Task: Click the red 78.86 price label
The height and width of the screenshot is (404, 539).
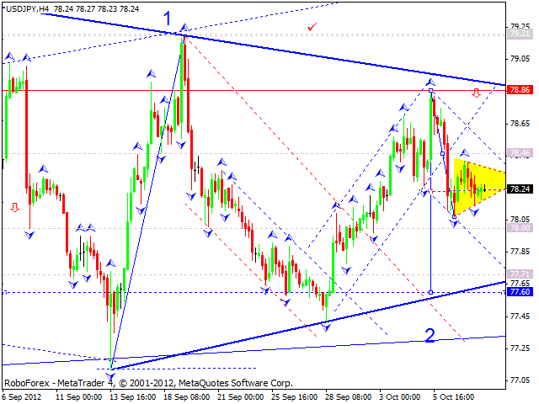Action: click(520, 90)
